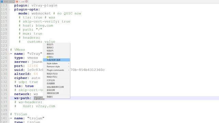
Task: Click line number 113 in the margin
Action: (x=4, y=5)
